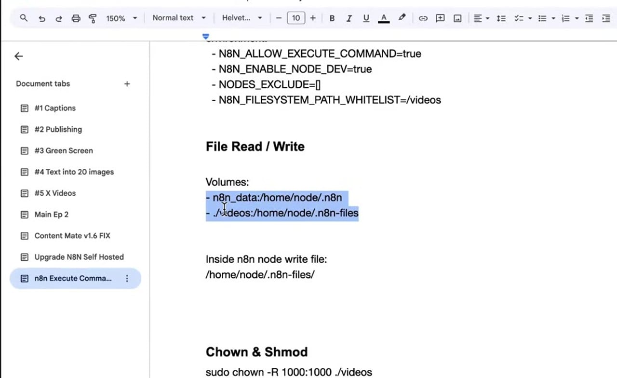Close the document tabs panel with back arrow
The image size is (617, 378).
pos(19,56)
